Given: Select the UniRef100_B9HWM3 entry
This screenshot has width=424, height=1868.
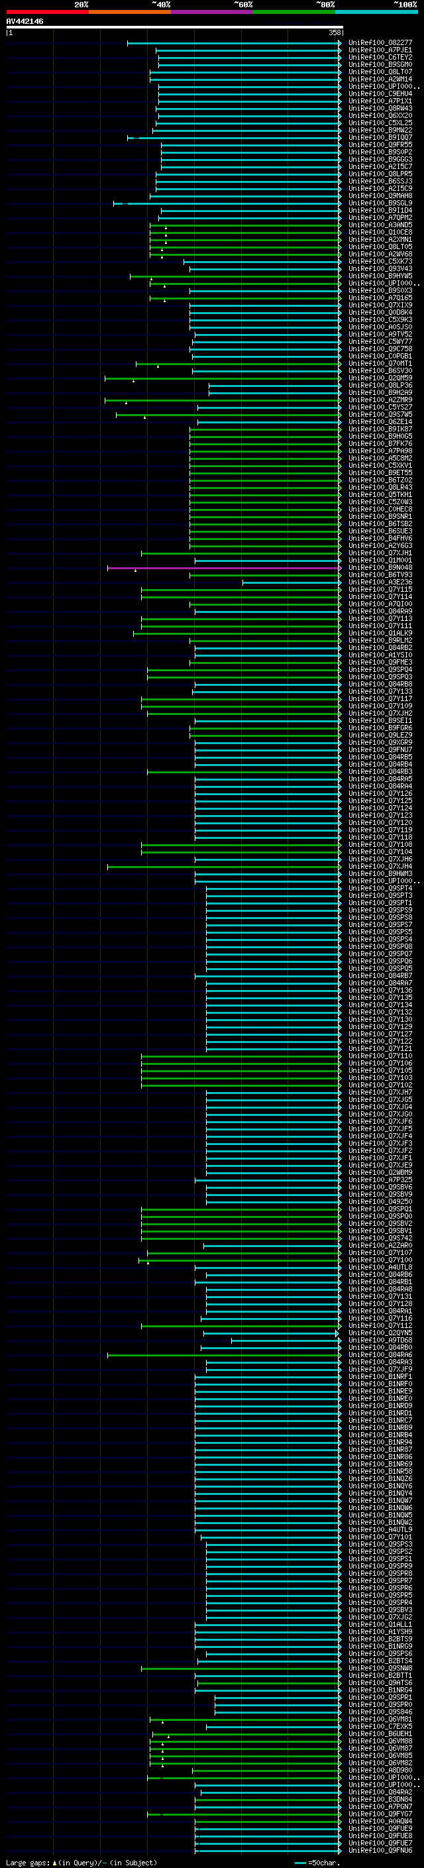Looking at the screenshot, I should point(380,873).
